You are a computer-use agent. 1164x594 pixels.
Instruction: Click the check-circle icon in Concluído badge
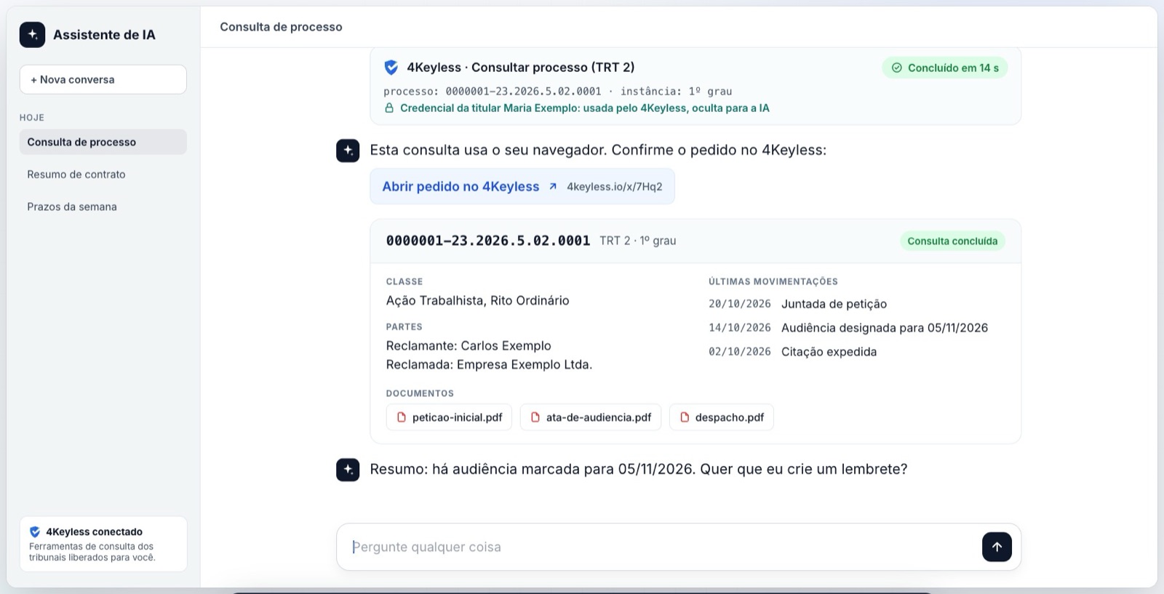coord(897,68)
